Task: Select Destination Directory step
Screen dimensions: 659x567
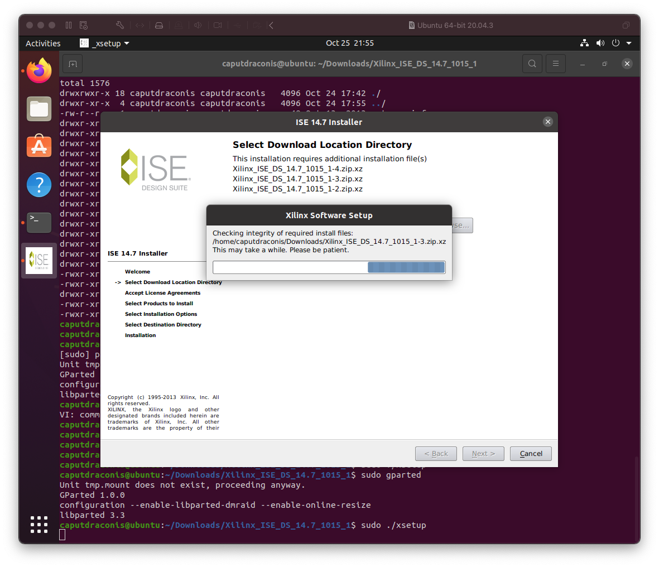Action: tap(163, 324)
